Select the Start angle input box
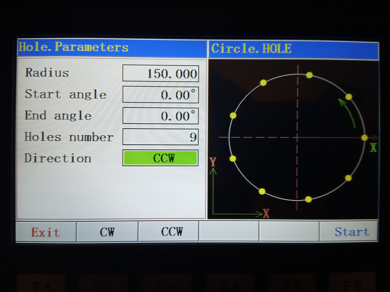390x292 pixels. pos(161,95)
